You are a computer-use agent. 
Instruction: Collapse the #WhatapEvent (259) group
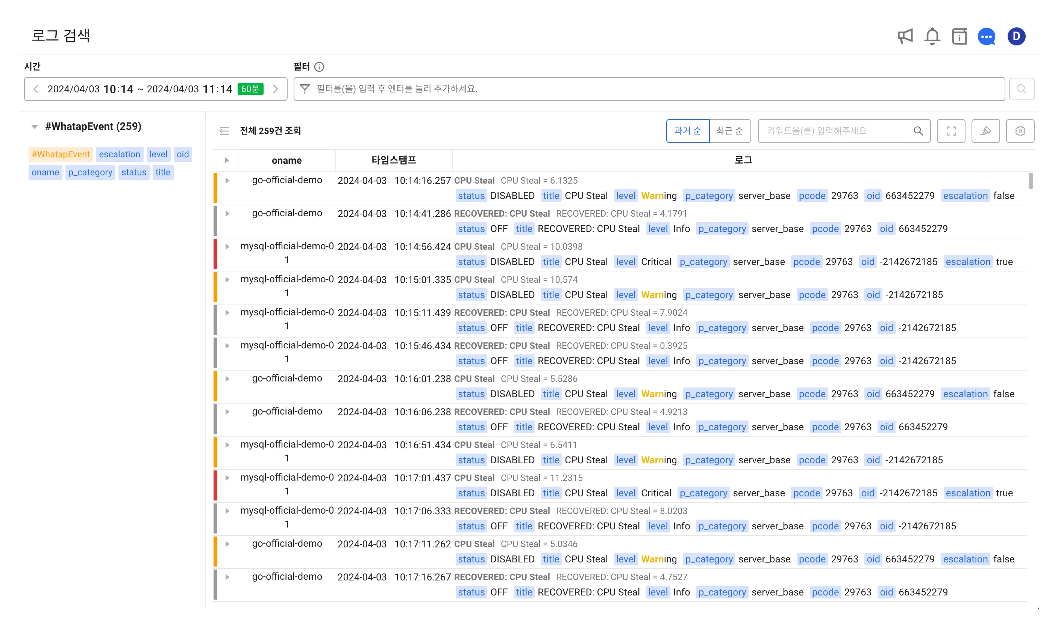35,126
